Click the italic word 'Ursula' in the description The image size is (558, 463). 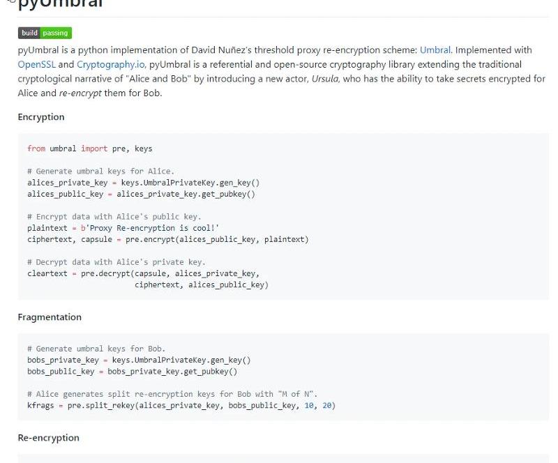[326, 79]
